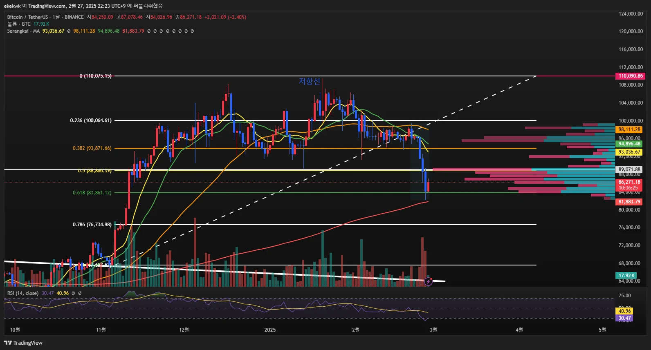Click the TradingView logo at bottom left
This screenshot has height=350, width=651.
tap(23, 343)
